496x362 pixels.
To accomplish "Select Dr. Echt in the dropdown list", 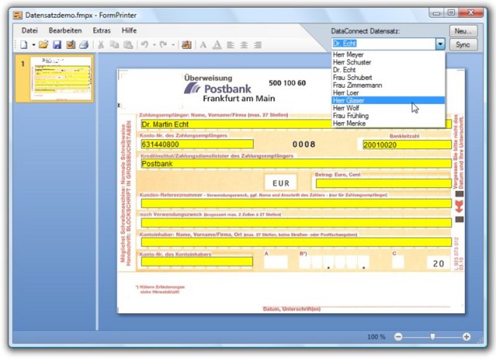I will point(388,70).
